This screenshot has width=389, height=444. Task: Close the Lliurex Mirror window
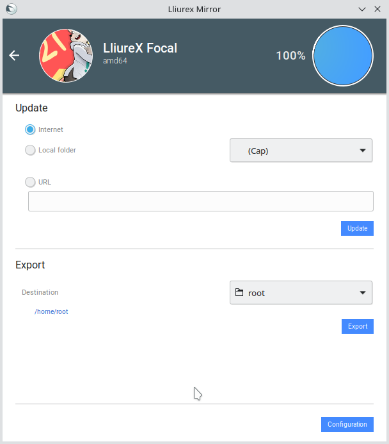click(377, 9)
